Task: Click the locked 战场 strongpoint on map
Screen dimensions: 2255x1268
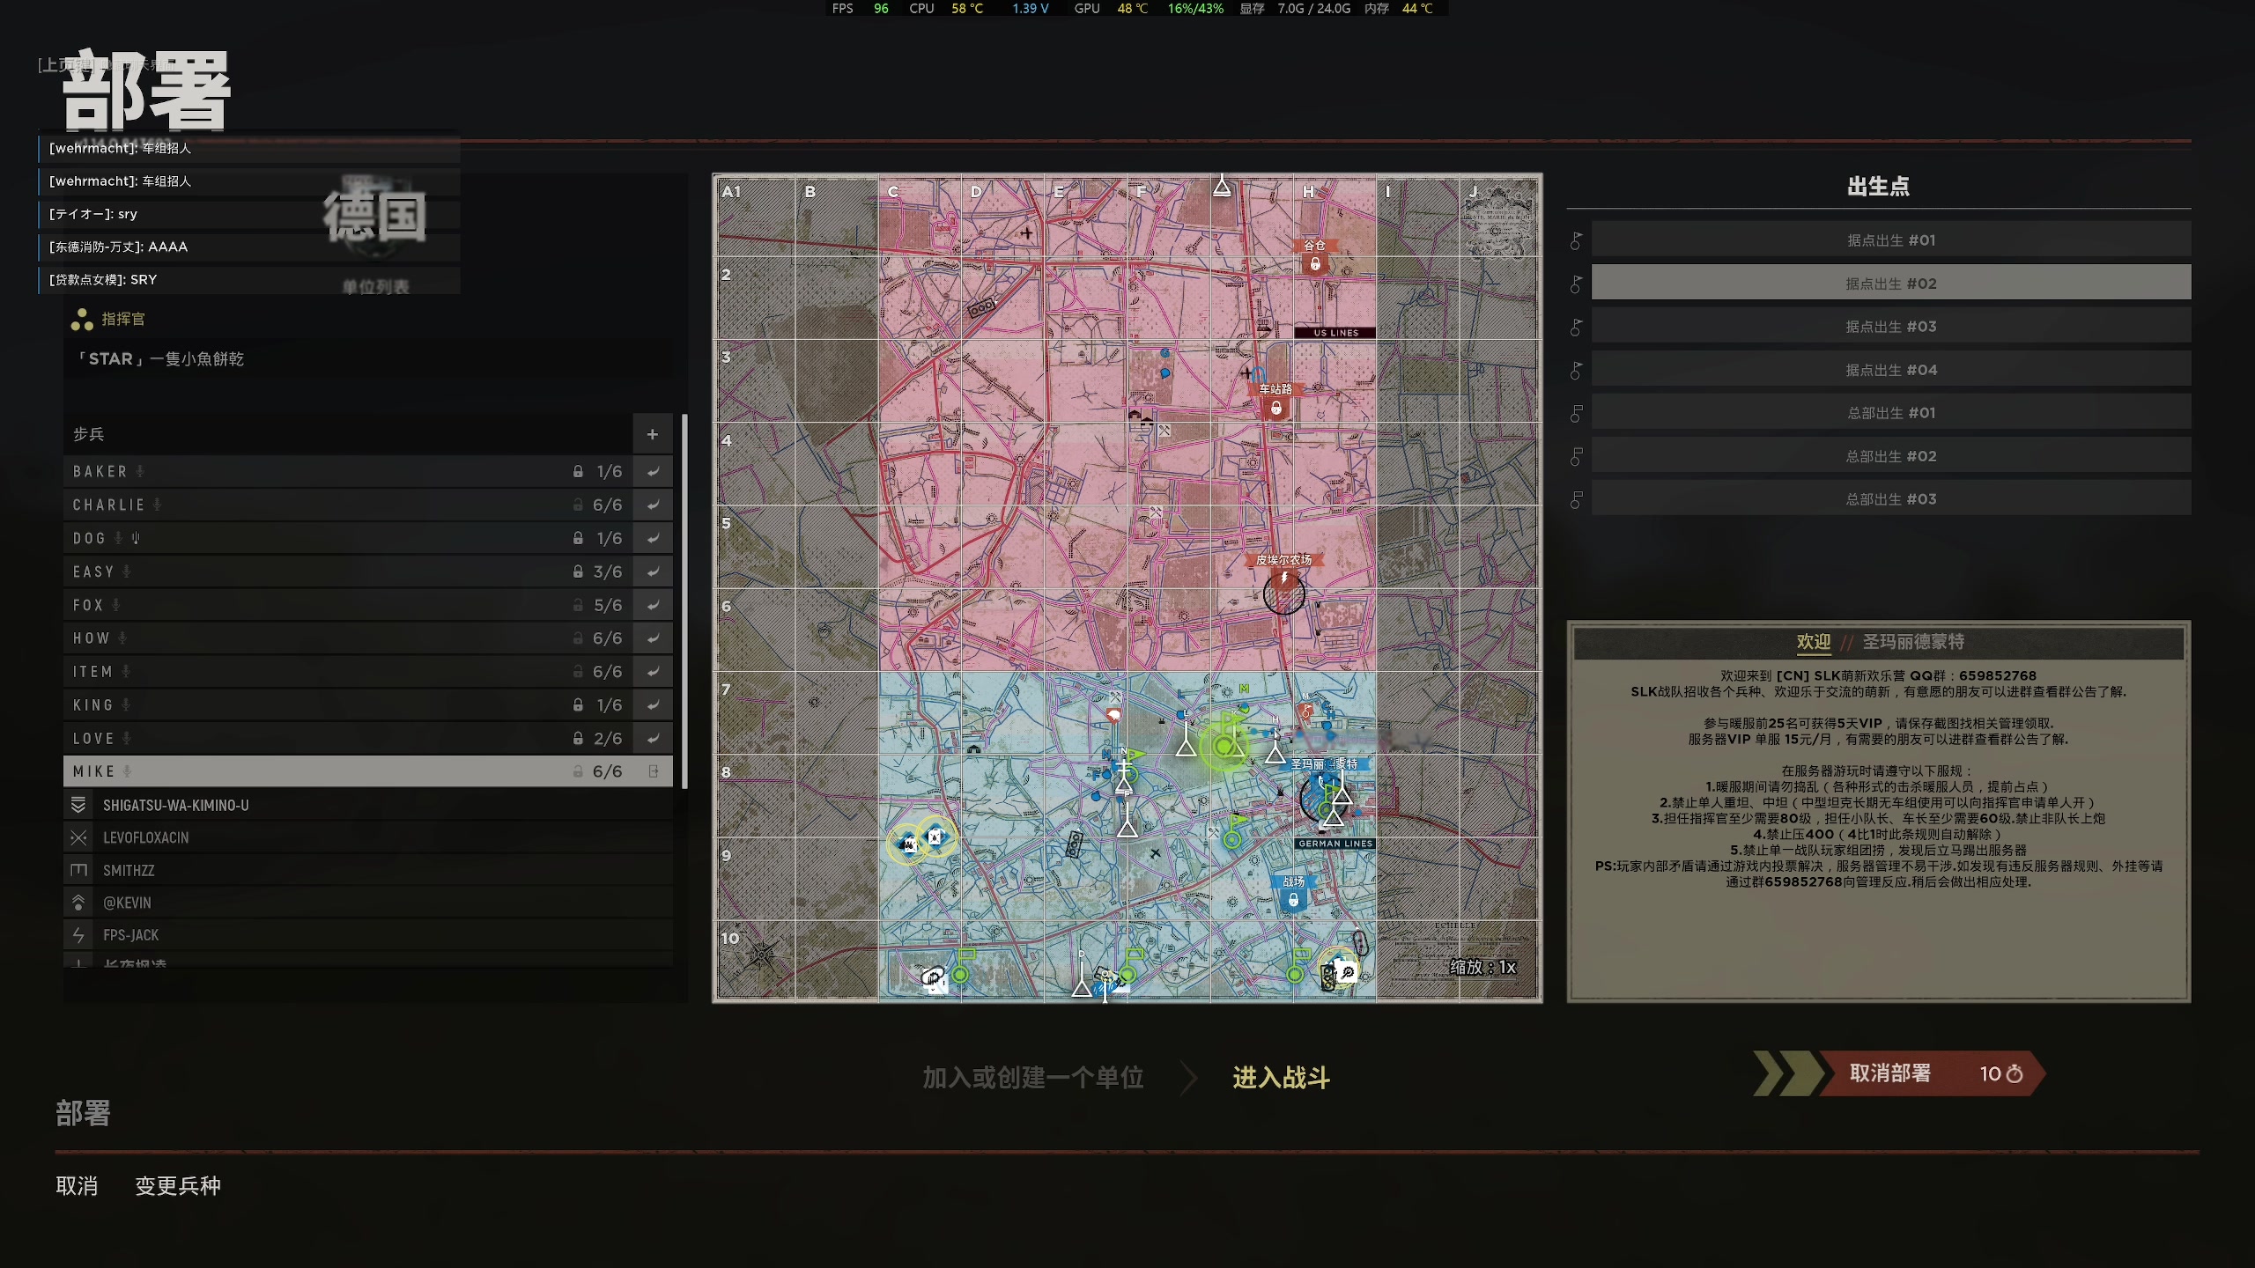Action: pos(1292,900)
